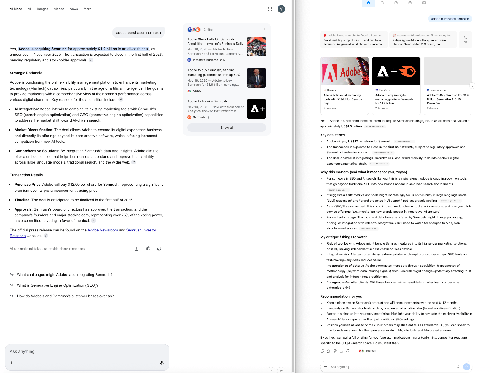Screen dimensions: 493x373
Task: Select the videos tab in the right pane
Action: coord(410,3)
